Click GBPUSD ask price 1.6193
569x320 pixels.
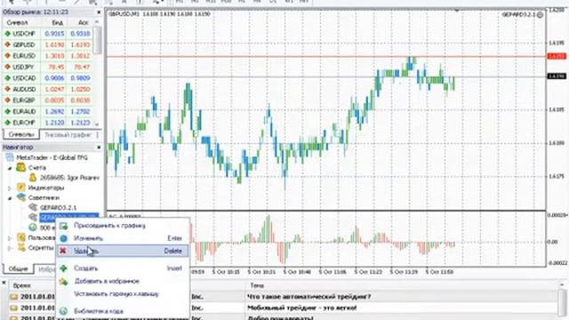pos(80,44)
